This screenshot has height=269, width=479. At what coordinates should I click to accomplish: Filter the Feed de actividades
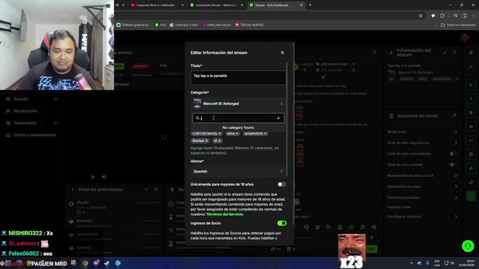point(146,190)
